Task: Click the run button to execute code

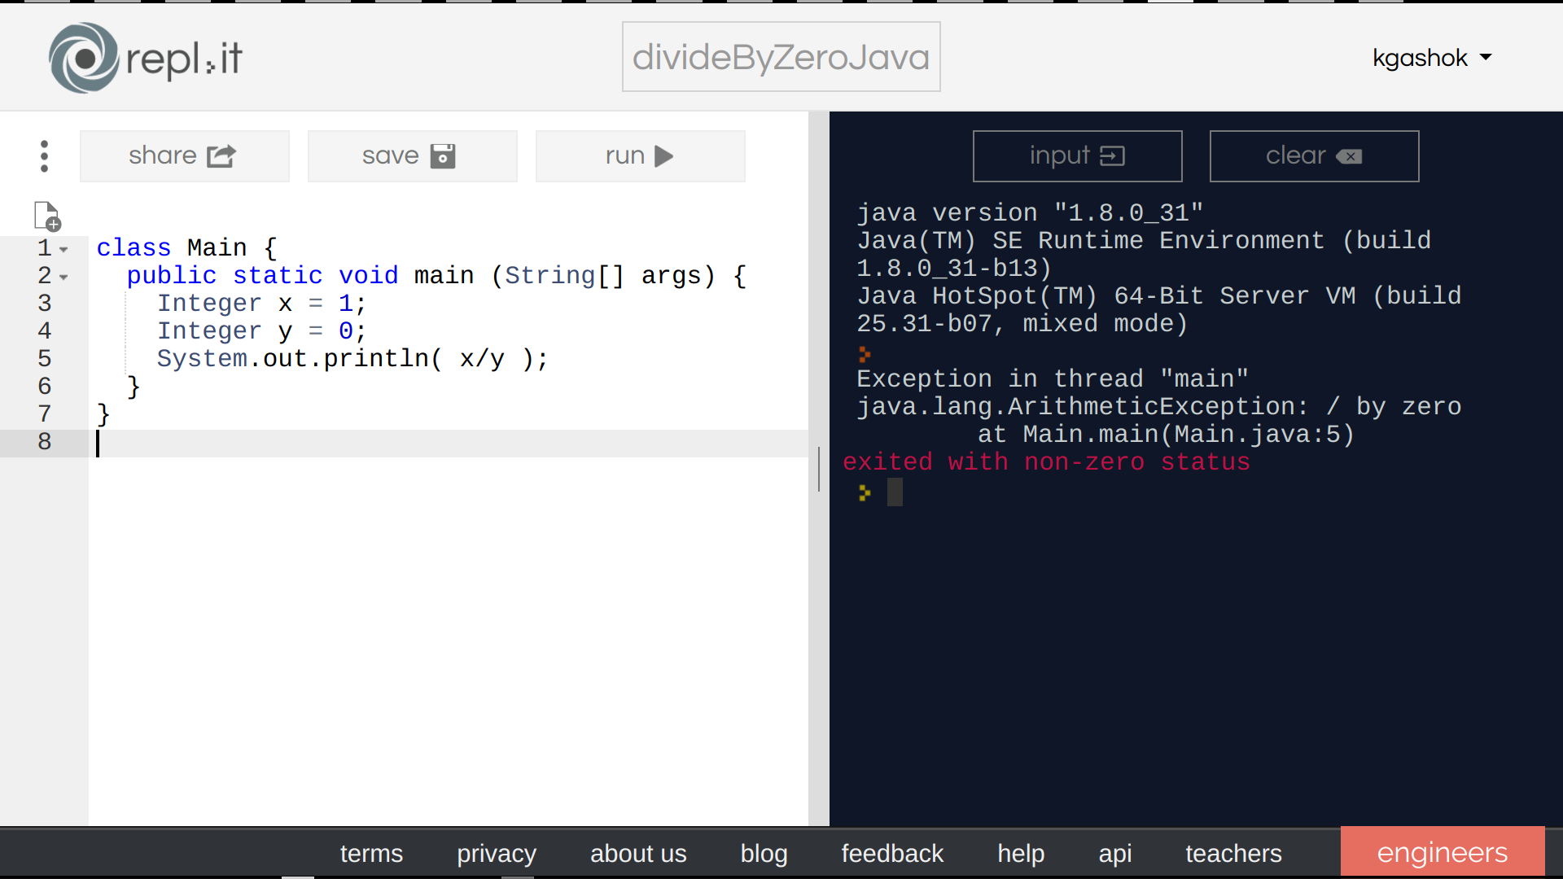Action: tap(640, 155)
